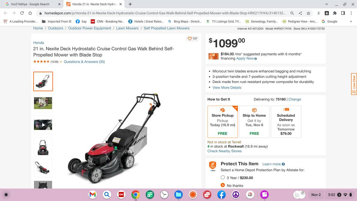
Task: Click the info icon beside Learn more
Action: point(283,164)
